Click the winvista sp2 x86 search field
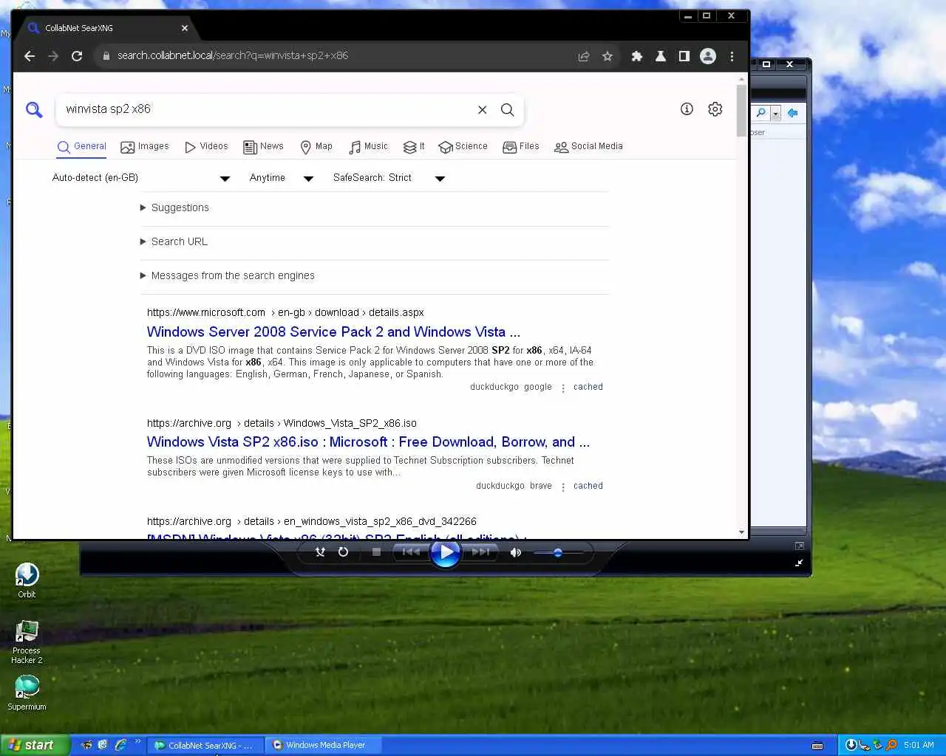This screenshot has width=946, height=756. tap(266, 109)
